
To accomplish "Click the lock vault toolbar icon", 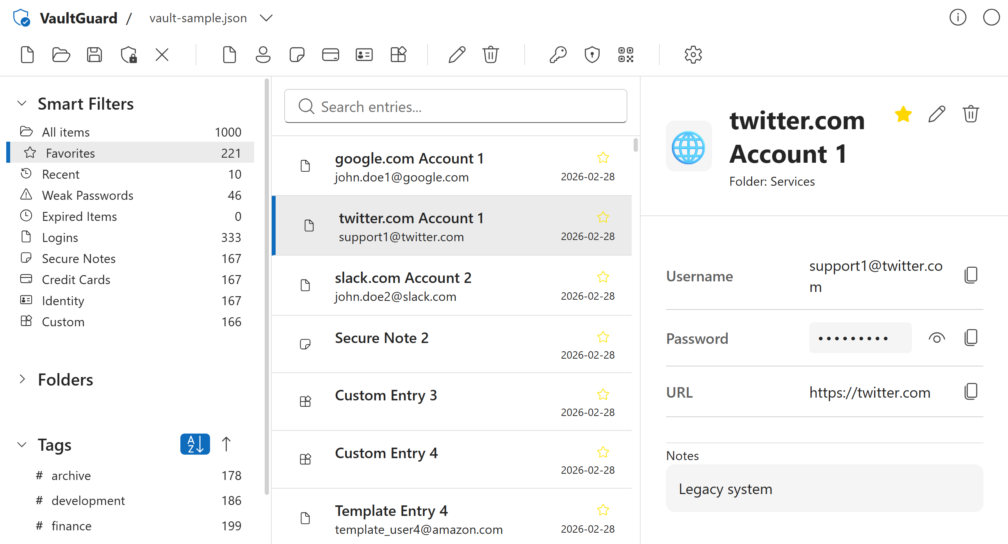I will 129,55.
